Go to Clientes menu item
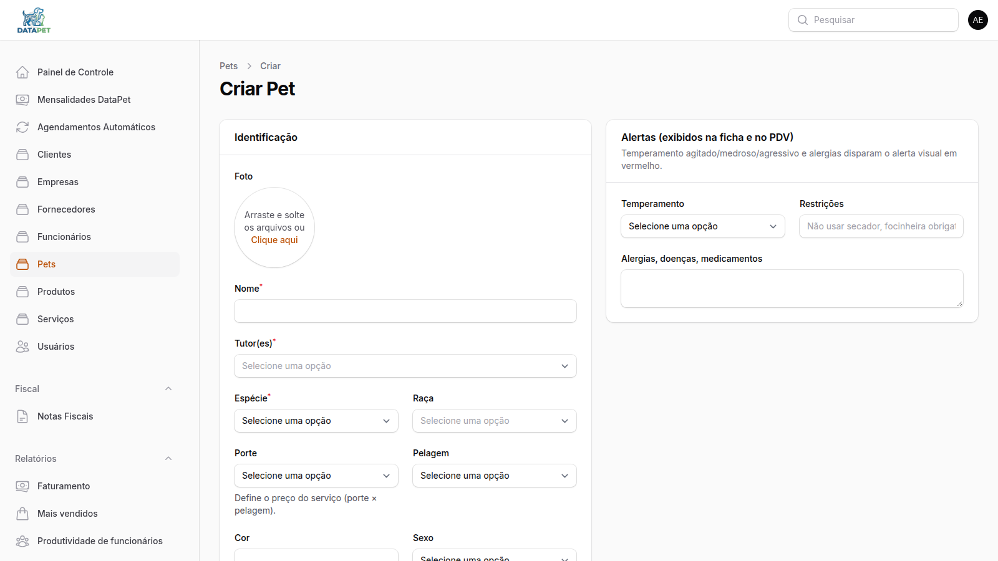This screenshot has height=561, width=998. click(95, 155)
